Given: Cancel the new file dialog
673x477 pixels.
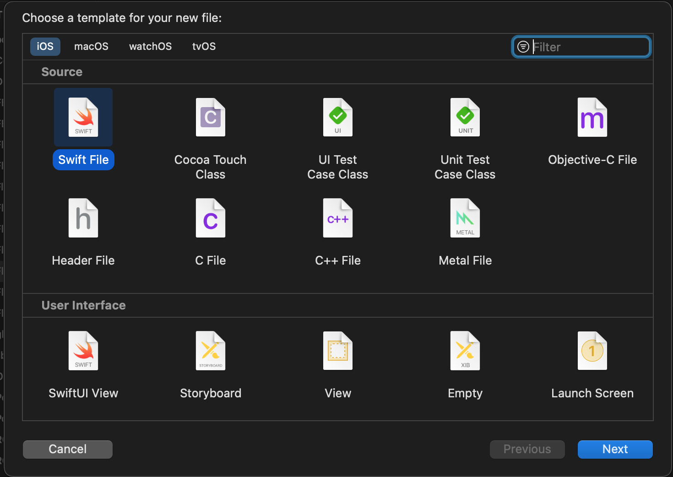Looking at the screenshot, I should [x=68, y=449].
